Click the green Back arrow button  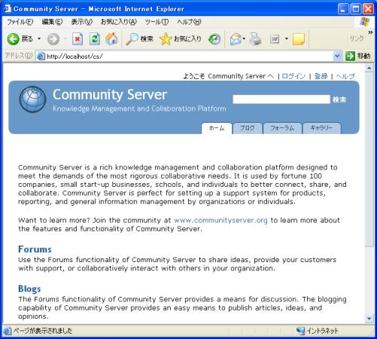click(x=13, y=39)
